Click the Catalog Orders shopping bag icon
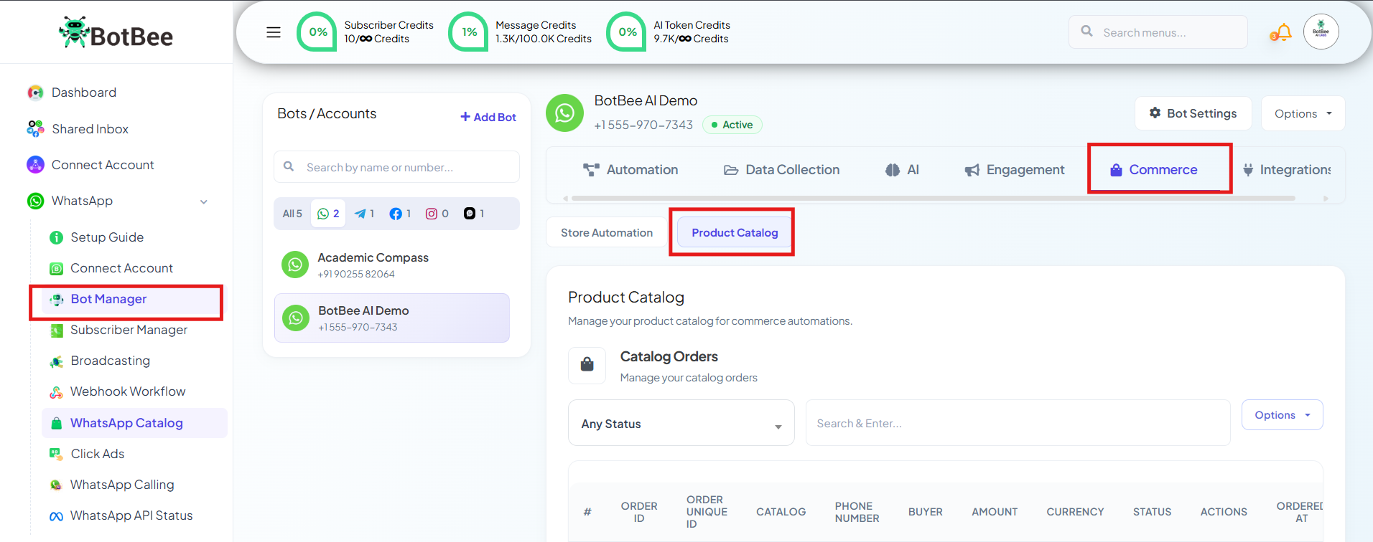Screen dimensions: 1373x542 coord(587,365)
